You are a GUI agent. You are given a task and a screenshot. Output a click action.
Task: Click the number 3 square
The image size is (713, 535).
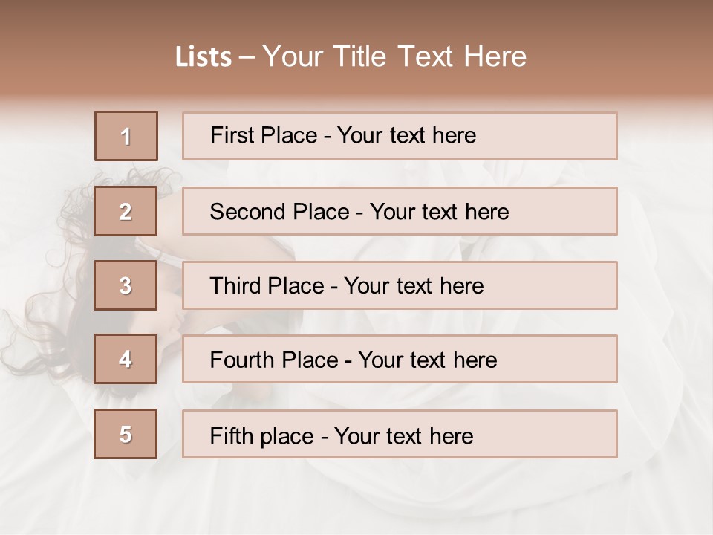point(126,285)
